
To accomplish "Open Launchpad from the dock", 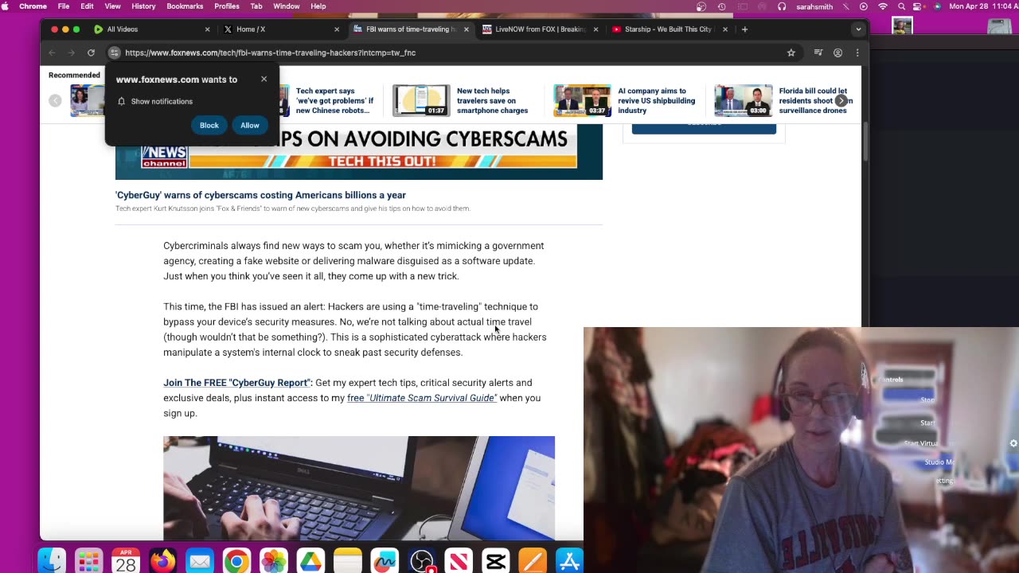I will point(88,561).
